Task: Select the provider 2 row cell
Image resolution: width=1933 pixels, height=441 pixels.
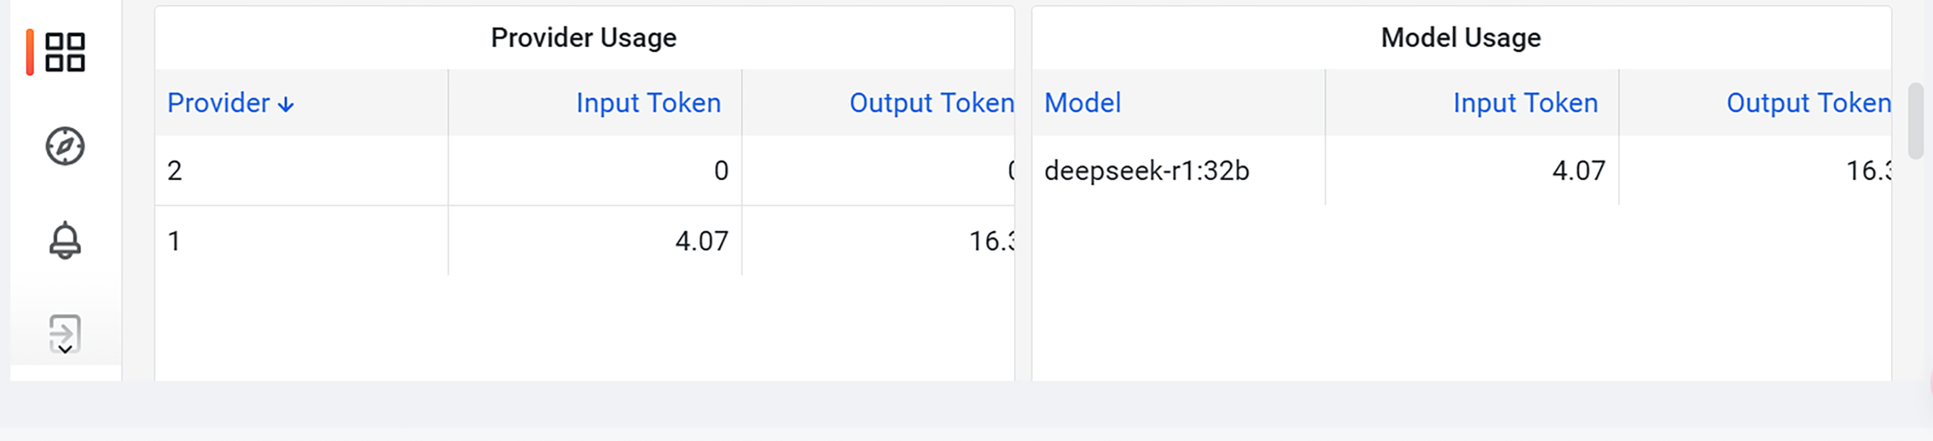Action: (175, 171)
